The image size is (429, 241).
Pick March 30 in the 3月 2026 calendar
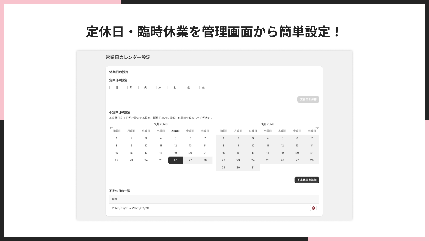tap(238, 168)
